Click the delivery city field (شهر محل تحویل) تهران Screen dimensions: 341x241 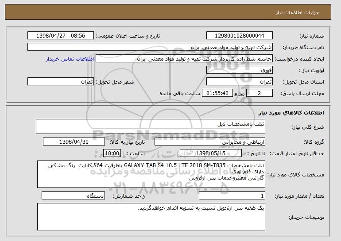tap(61, 82)
